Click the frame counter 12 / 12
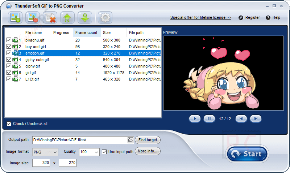290x173 pixels. point(225,119)
